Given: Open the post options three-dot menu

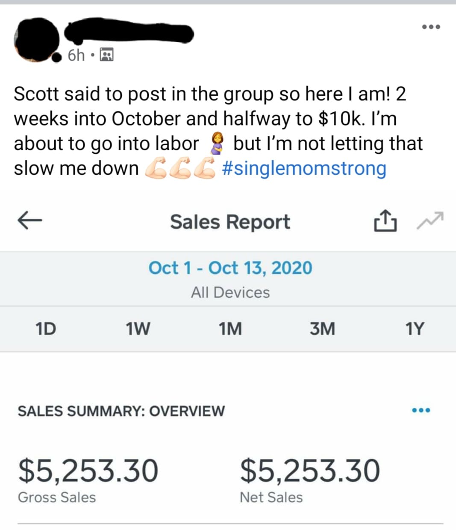Looking at the screenshot, I should pos(431,27).
